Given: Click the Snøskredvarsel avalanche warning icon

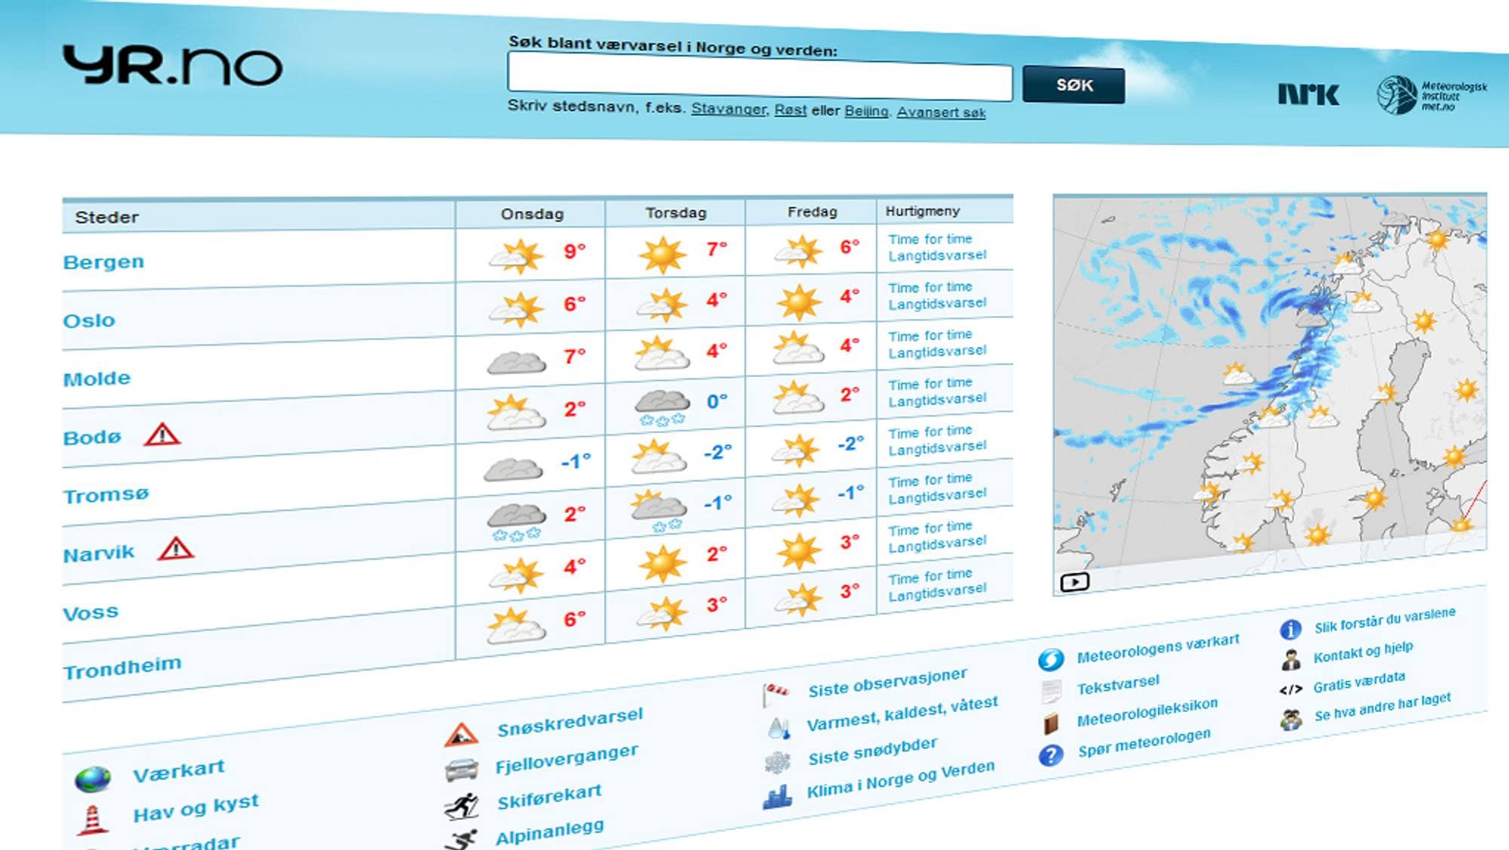Looking at the screenshot, I should pyautogui.click(x=460, y=735).
